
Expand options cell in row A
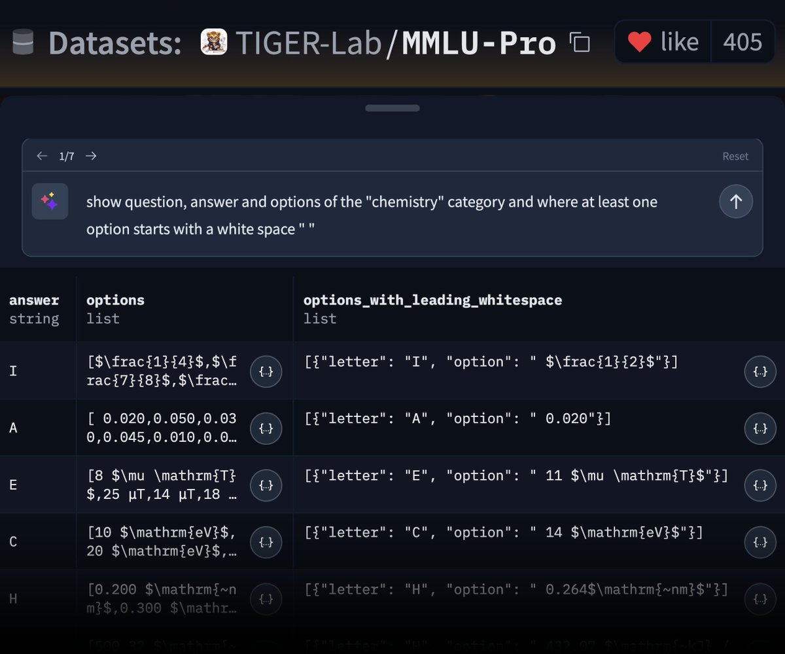266,429
